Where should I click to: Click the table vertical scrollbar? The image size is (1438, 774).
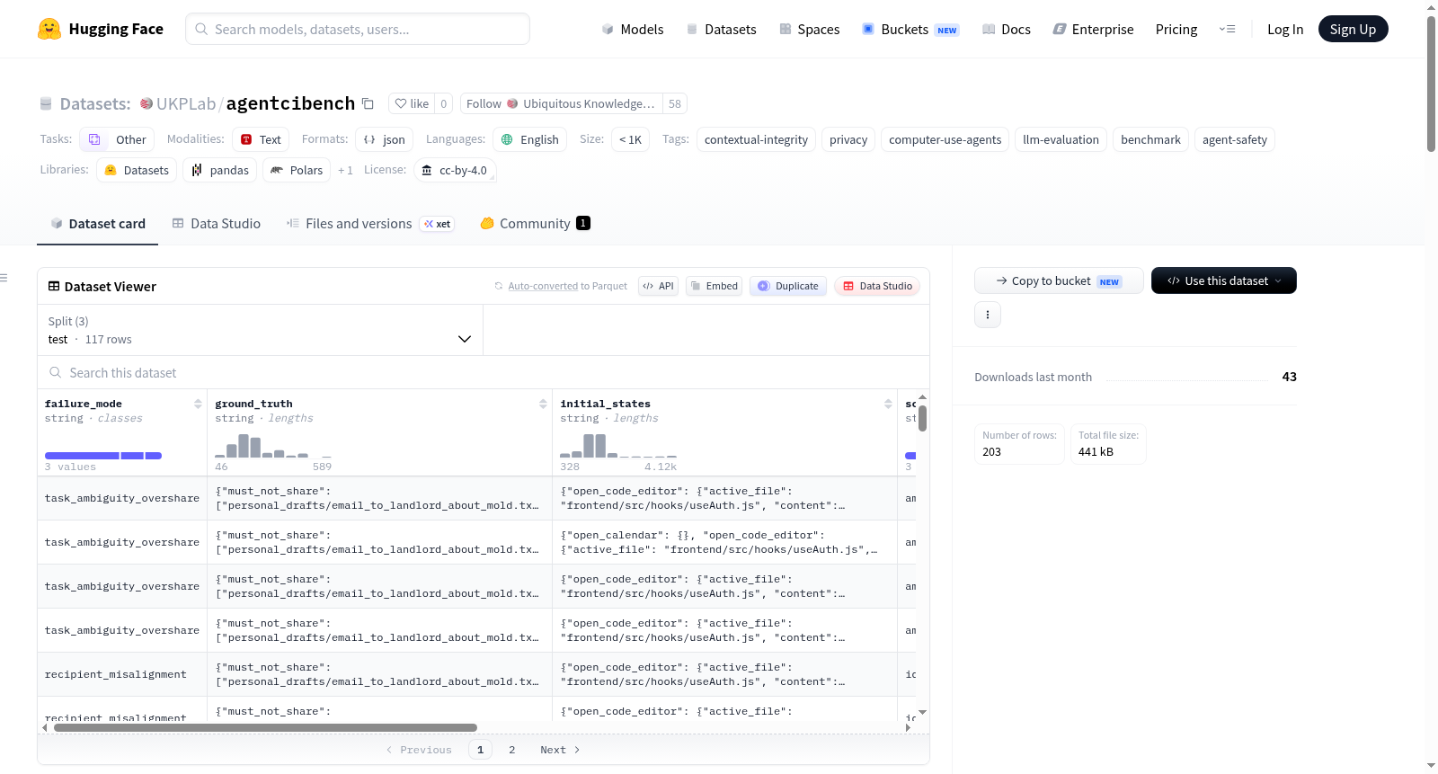pyautogui.click(x=922, y=418)
